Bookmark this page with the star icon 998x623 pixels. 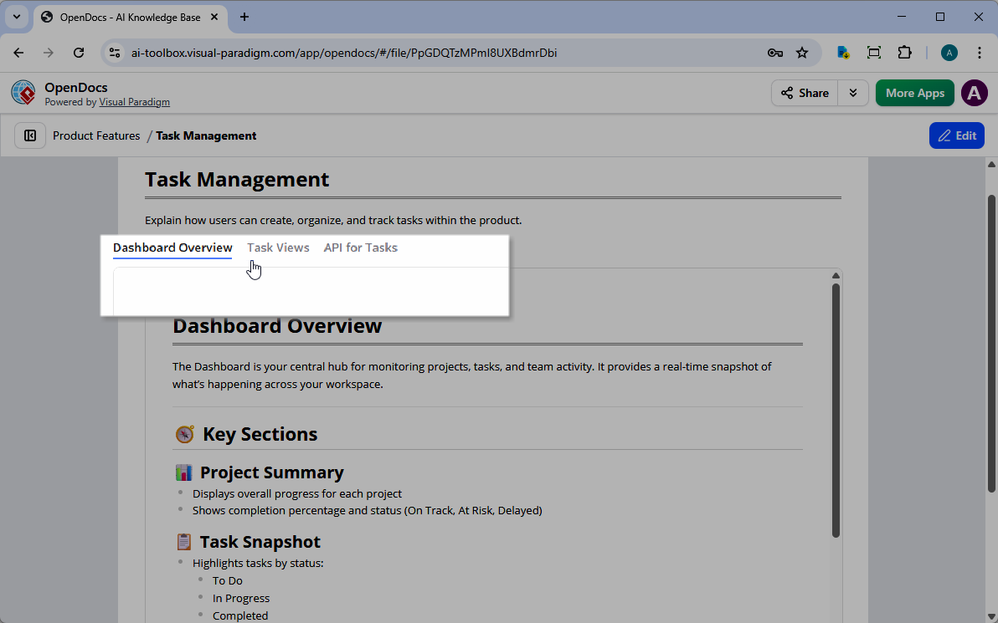(x=802, y=52)
